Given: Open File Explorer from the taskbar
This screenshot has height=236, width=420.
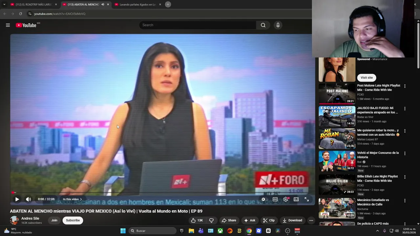Looking at the screenshot, I should 191,231.
